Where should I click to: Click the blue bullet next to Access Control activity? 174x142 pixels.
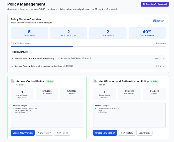pos(13,66)
